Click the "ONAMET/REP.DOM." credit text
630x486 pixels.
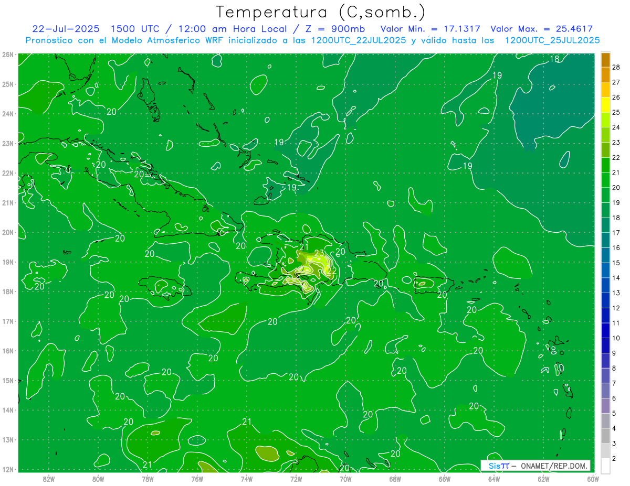coord(553,466)
